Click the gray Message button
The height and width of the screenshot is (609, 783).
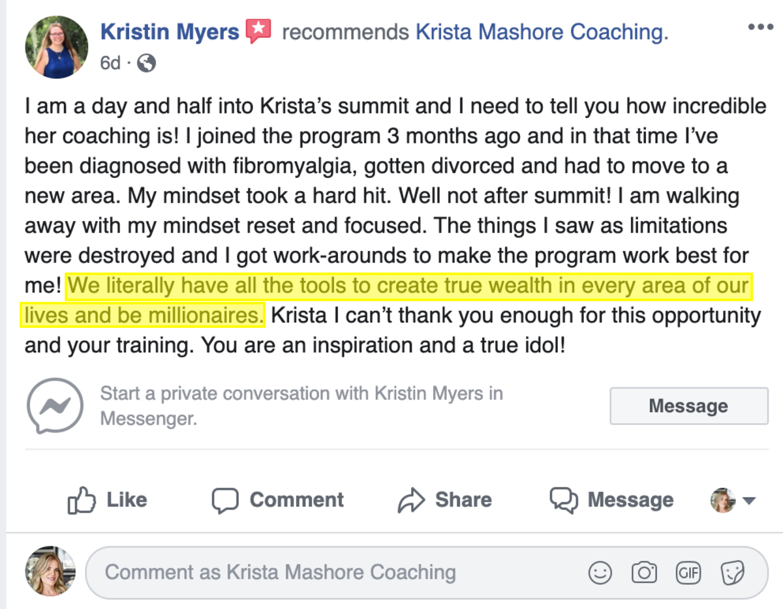coord(689,406)
